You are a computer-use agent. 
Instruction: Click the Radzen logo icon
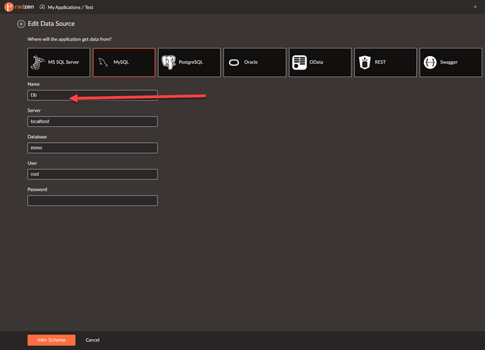click(8, 7)
